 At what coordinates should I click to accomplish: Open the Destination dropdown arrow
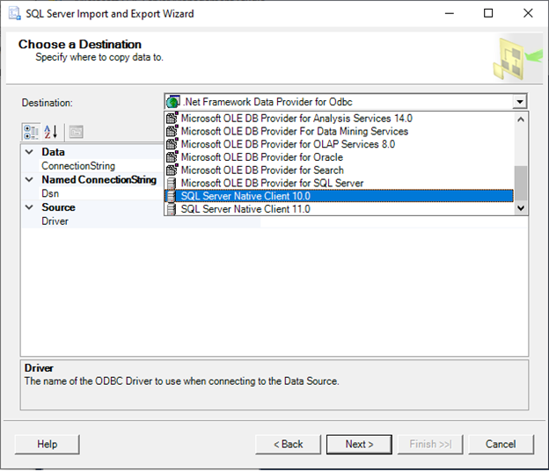[x=520, y=102]
